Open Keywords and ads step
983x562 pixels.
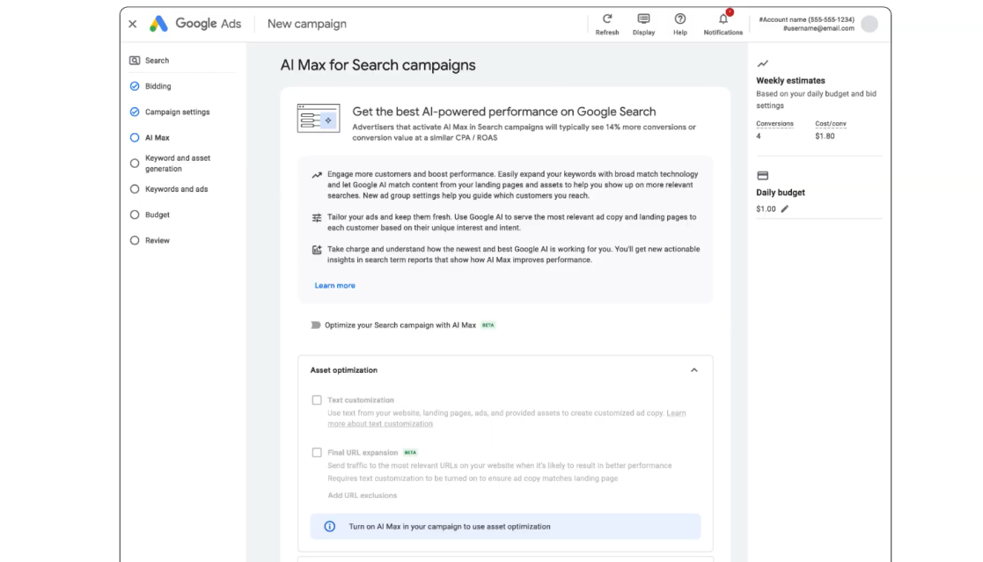click(176, 188)
